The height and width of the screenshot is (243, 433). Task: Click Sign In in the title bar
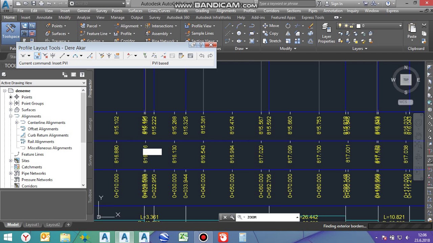click(x=337, y=4)
